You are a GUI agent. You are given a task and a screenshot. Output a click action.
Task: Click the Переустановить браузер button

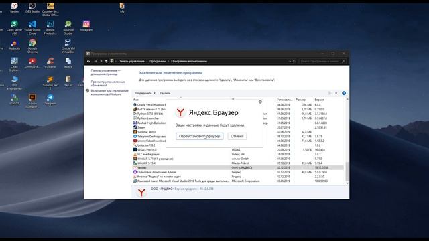coord(200,136)
